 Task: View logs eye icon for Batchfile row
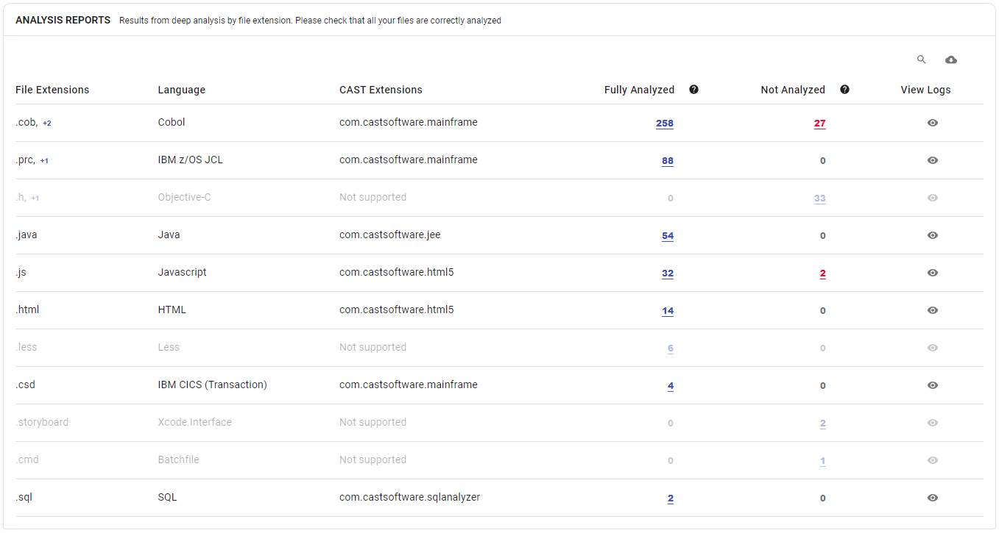[x=933, y=460]
